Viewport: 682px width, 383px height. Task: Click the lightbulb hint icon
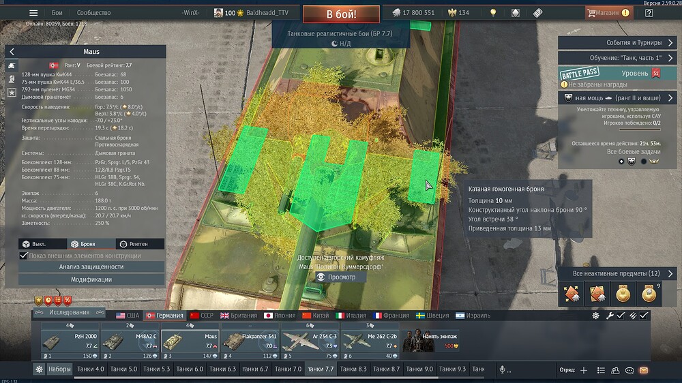coord(493,12)
